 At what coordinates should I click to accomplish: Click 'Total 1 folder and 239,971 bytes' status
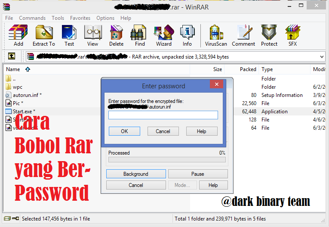(220, 219)
